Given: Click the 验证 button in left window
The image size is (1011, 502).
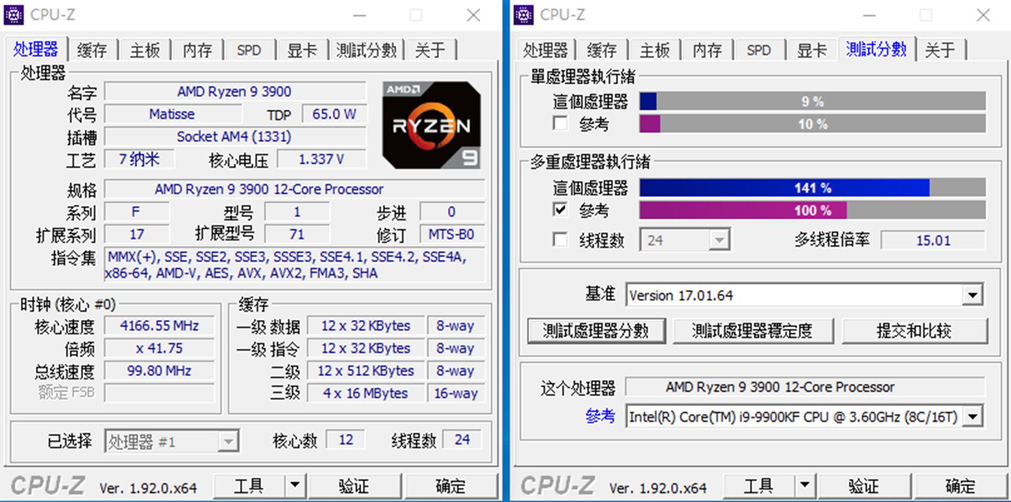Looking at the screenshot, I should 355,485.
